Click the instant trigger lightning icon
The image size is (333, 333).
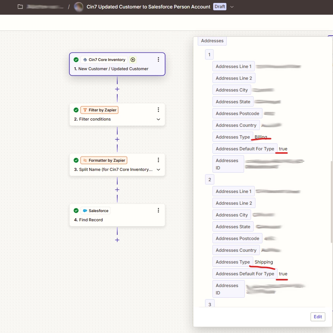[x=133, y=60]
